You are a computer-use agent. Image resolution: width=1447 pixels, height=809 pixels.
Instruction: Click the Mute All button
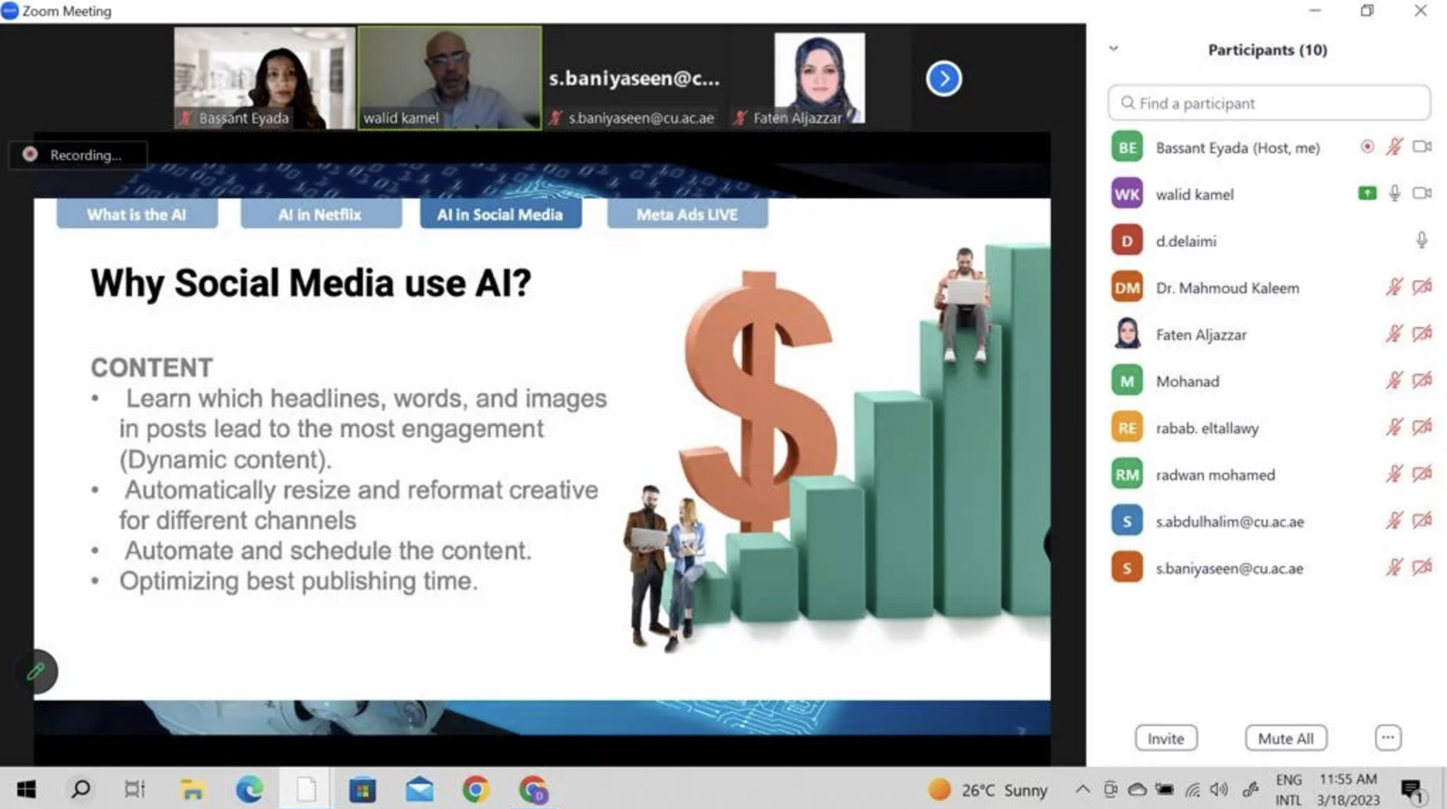(1285, 738)
